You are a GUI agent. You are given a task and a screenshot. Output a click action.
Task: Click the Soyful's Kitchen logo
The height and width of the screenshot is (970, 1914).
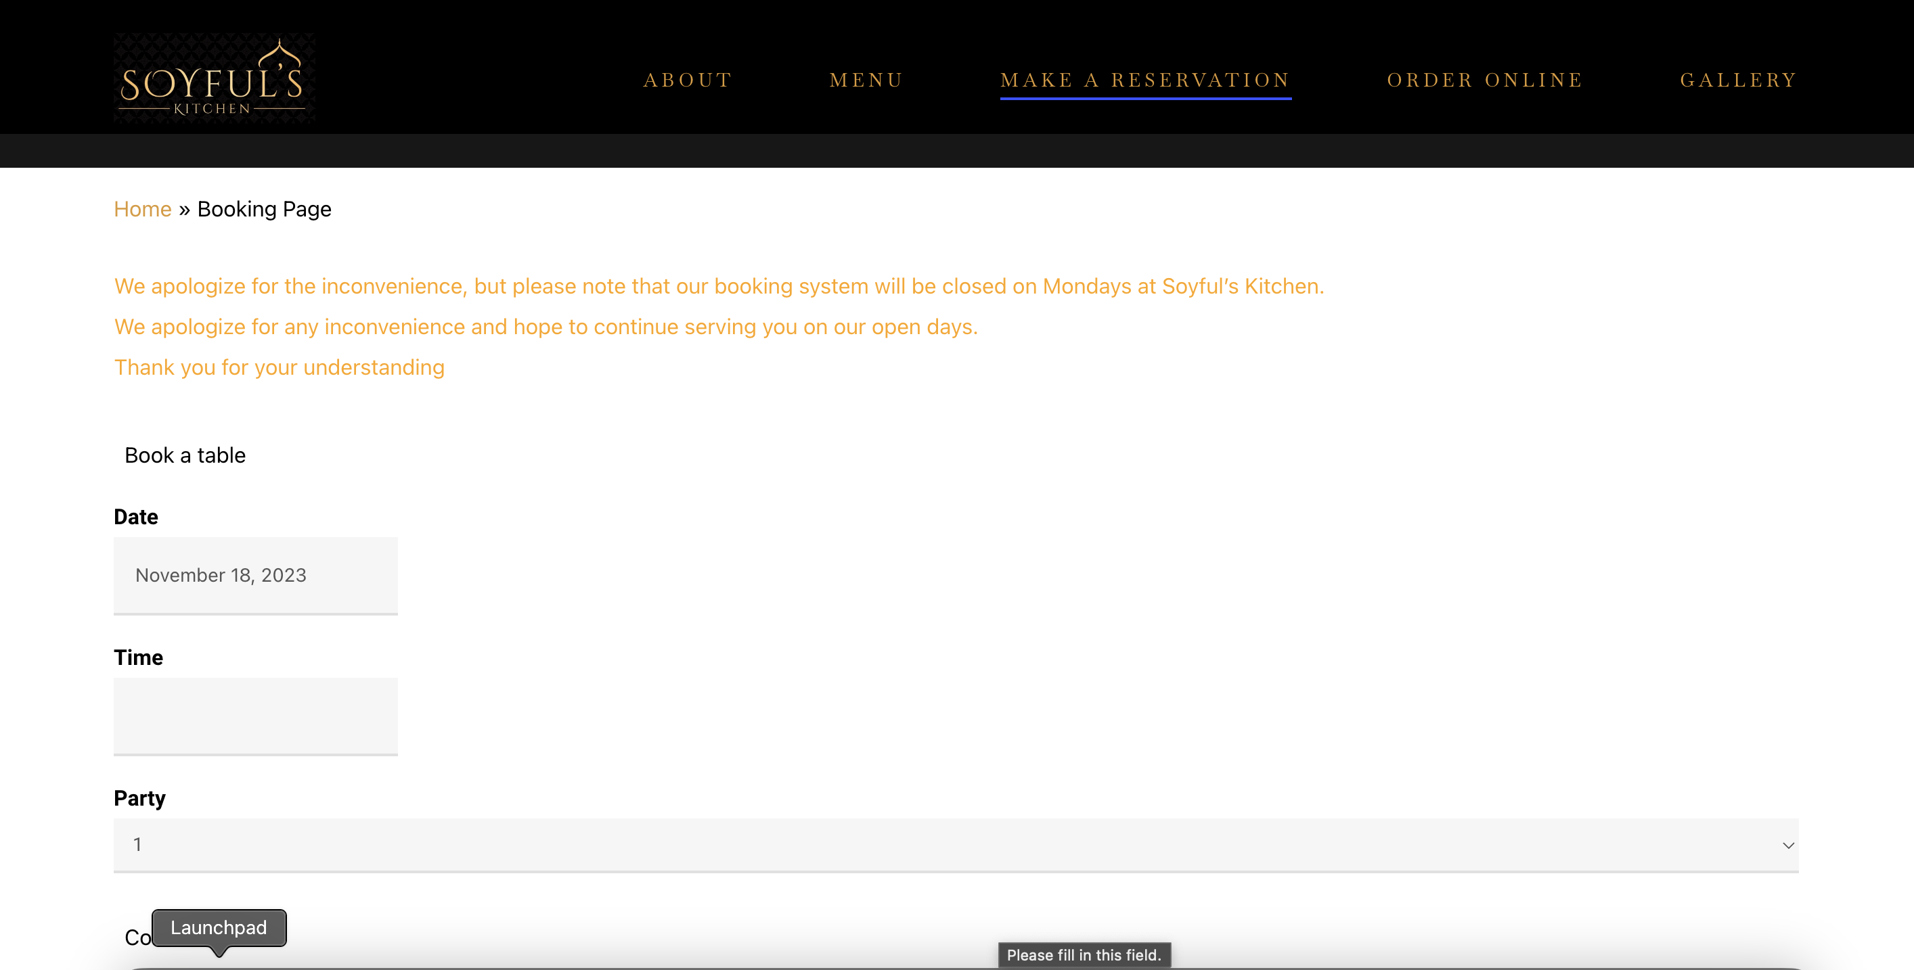click(214, 77)
